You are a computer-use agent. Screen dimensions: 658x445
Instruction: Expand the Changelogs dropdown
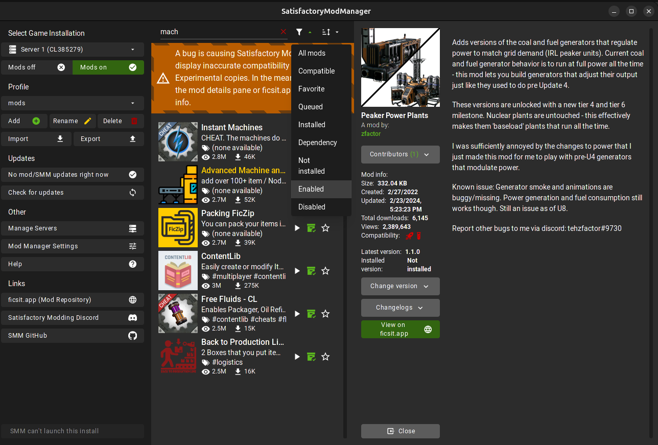click(x=401, y=308)
